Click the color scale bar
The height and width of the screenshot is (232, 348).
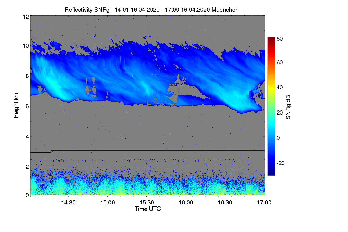tap(271, 106)
